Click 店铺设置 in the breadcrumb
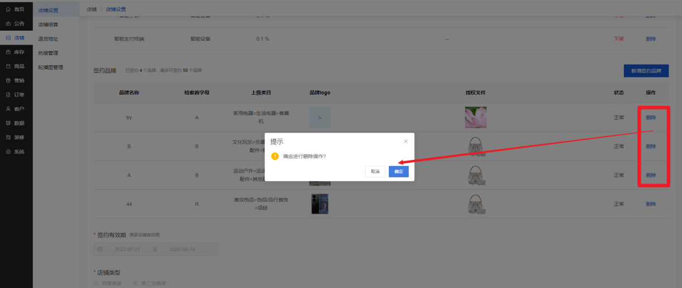Screen dimensions: 682x288 (116, 9)
